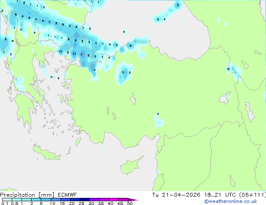Click the legend label '10'
The image size is (266, 205).
(x=52, y=203)
